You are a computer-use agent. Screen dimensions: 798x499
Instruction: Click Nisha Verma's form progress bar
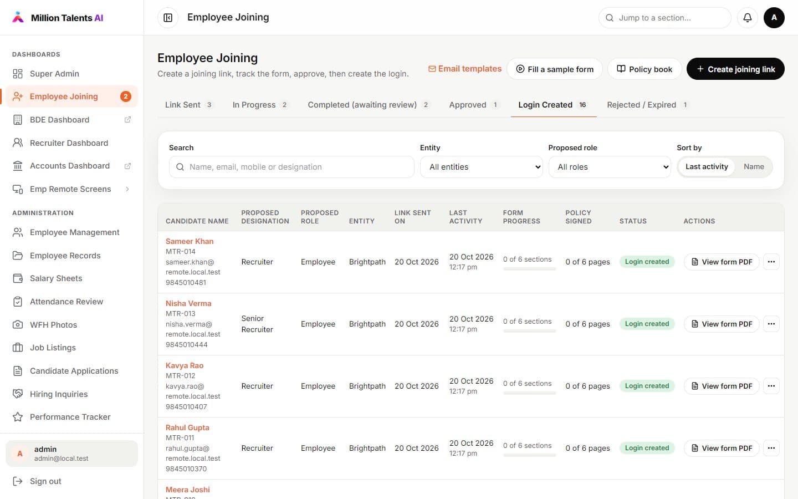[529, 331]
